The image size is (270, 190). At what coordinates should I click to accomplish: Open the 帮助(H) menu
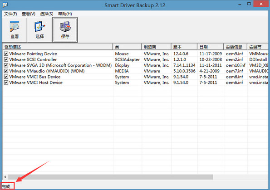tap(65, 14)
